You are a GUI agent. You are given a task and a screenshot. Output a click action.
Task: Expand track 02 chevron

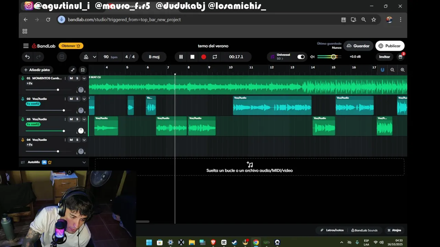click(x=84, y=99)
